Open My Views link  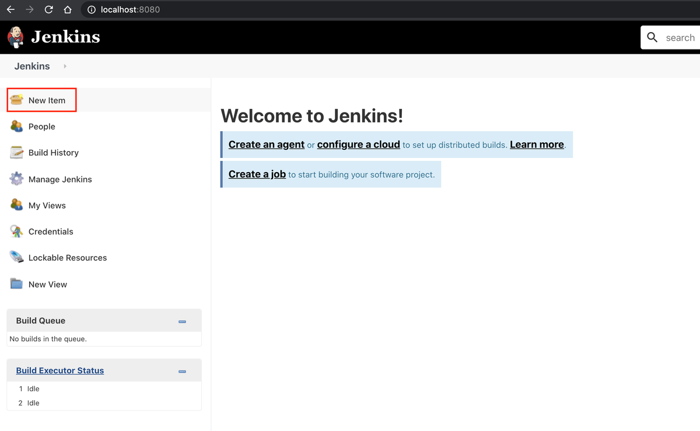47,205
